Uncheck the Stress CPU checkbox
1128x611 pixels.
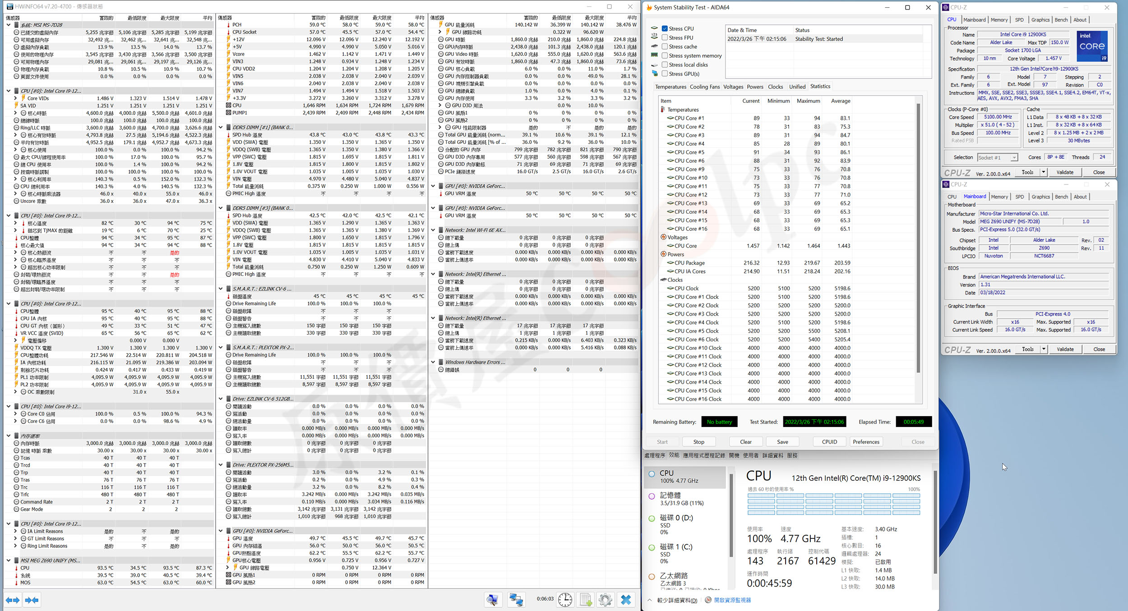pyautogui.click(x=665, y=28)
